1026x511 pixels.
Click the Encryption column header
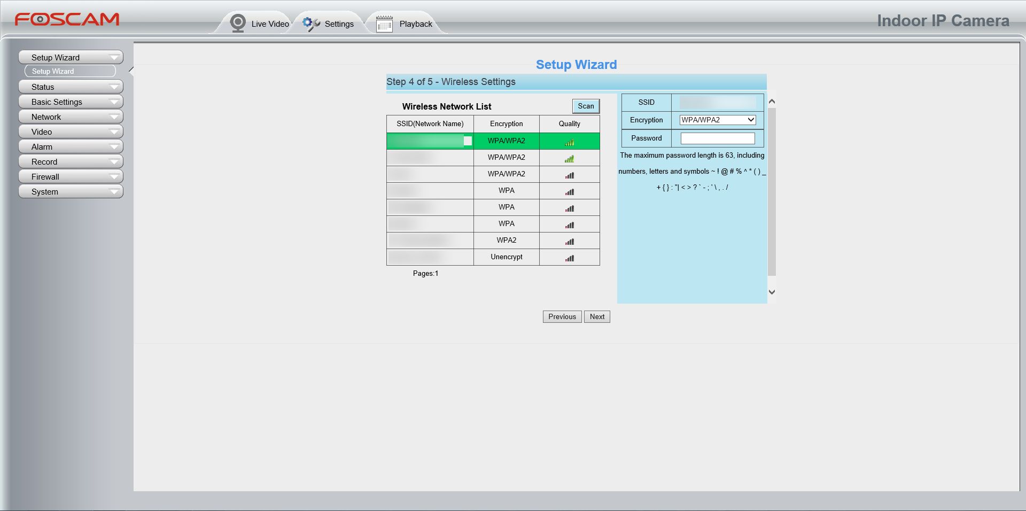(x=507, y=123)
